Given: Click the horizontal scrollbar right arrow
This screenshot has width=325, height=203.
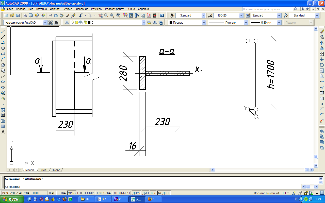Looking at the screenshot, I should coord(312,170).
